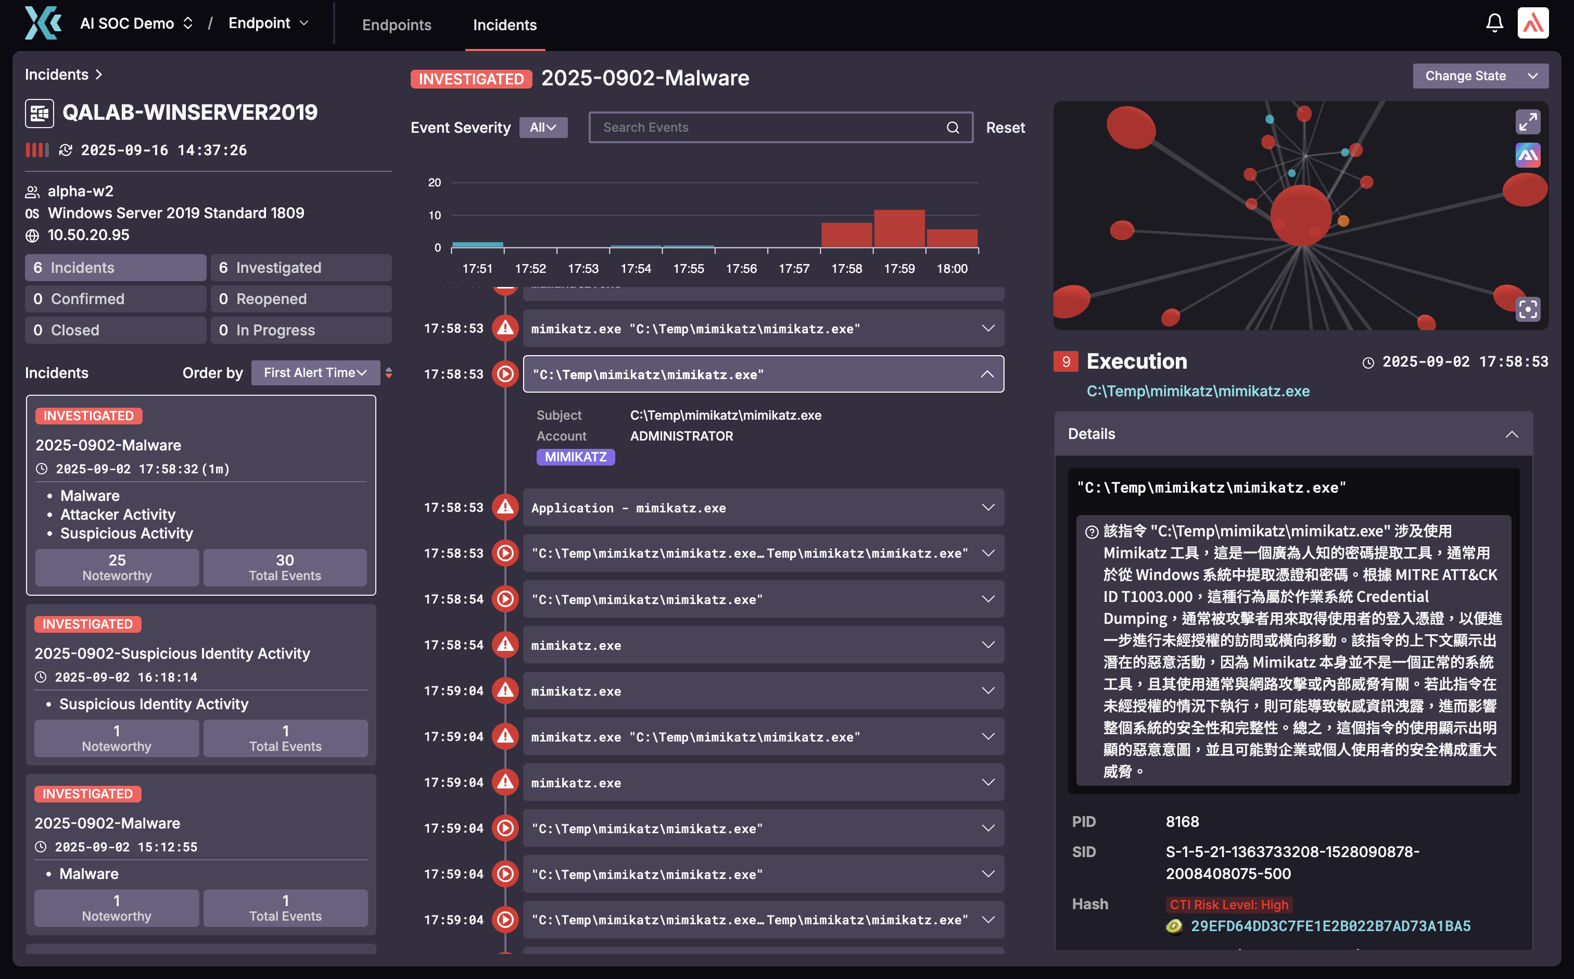Screen dimensions: 1574x979
Task: Toggle the 0 Confirmed filter
Action: point(115,298)
